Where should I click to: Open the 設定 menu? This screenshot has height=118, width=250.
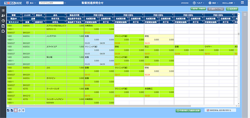213,3
